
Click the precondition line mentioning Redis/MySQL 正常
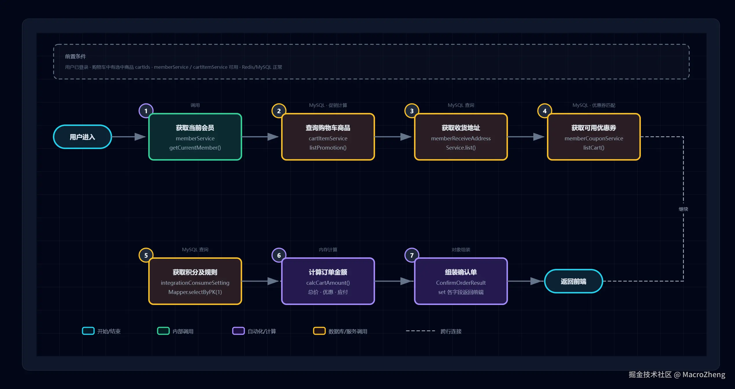coord(173,67)
